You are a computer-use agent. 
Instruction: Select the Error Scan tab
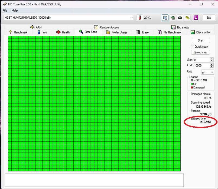coord(88,32)
